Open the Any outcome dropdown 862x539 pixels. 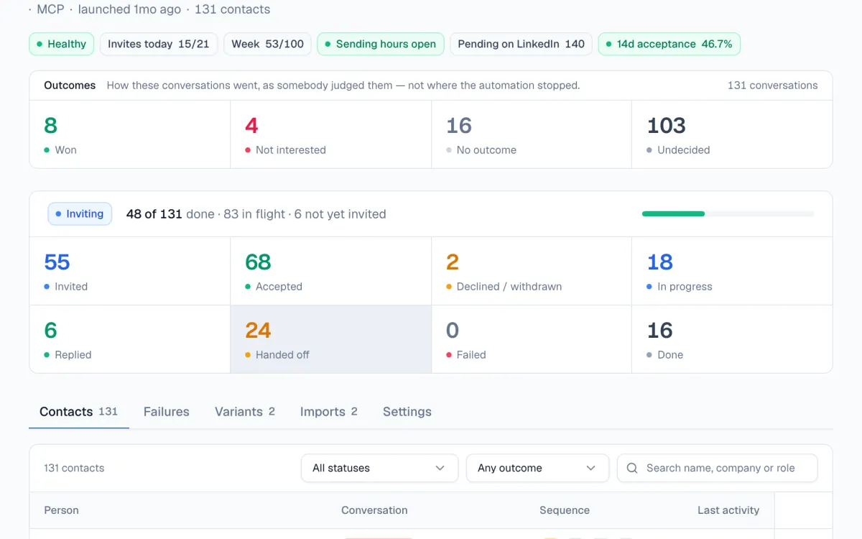point(537,468)
